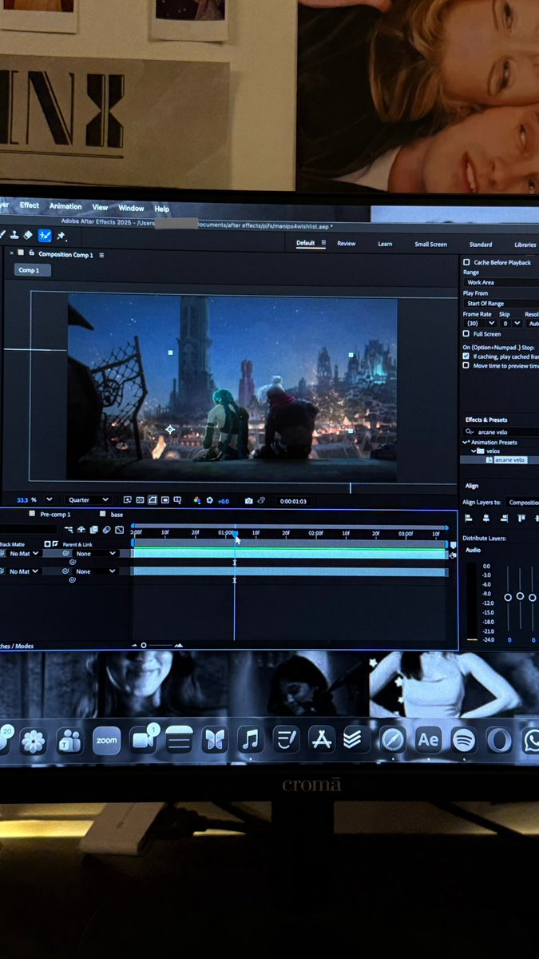Adjust the center audio level slider
This screenshot has height=959, width=539.
coord(520,596)
